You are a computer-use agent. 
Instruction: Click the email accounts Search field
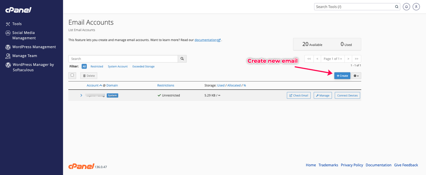pos(123,59)
